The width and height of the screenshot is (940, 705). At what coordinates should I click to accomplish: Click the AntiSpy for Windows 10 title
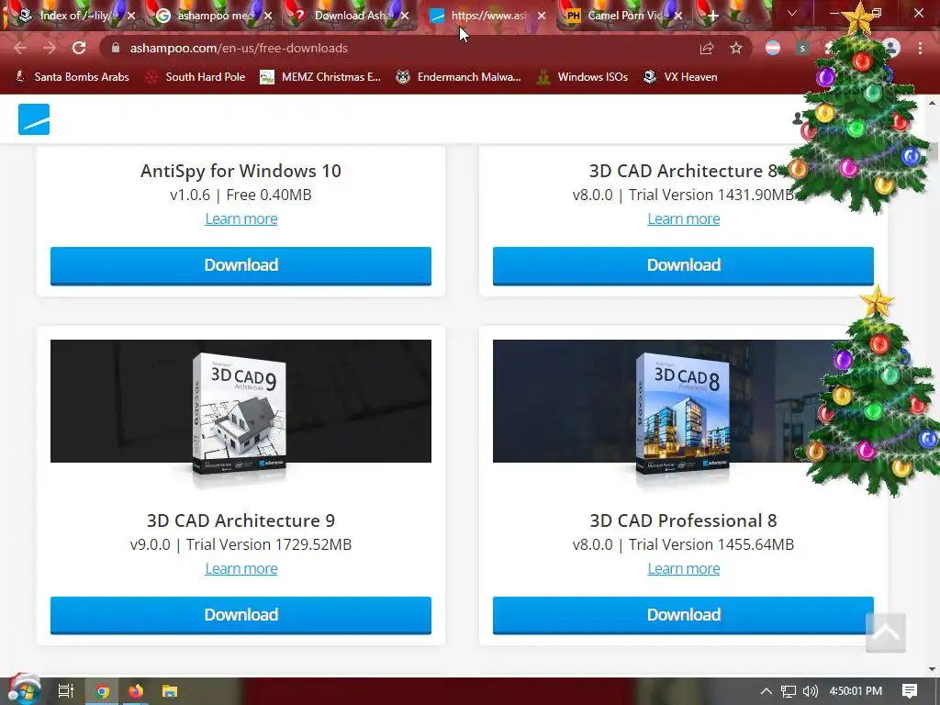pyautogui.click(x=241, y=171)
